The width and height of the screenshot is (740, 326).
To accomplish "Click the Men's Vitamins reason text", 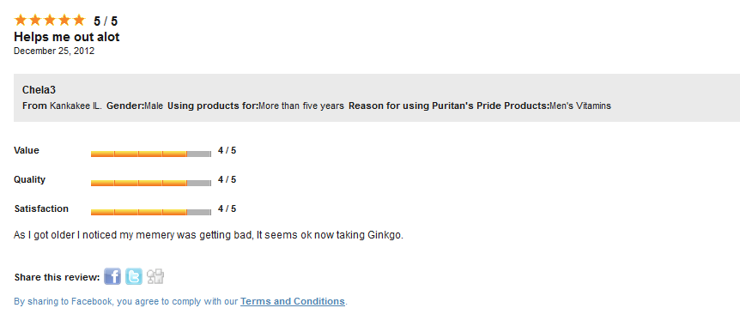I will [580, 106].
